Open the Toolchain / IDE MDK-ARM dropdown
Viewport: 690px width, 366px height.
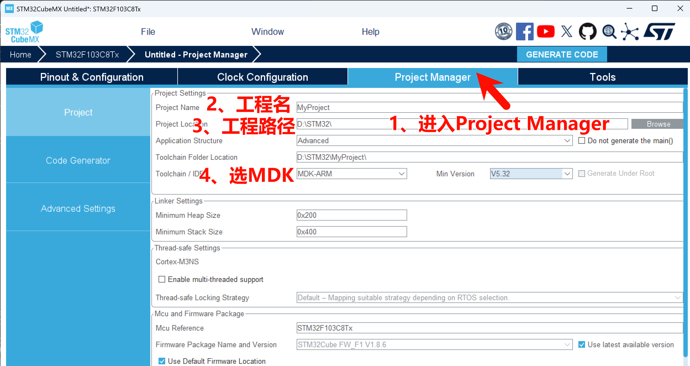tap(401, 174)
